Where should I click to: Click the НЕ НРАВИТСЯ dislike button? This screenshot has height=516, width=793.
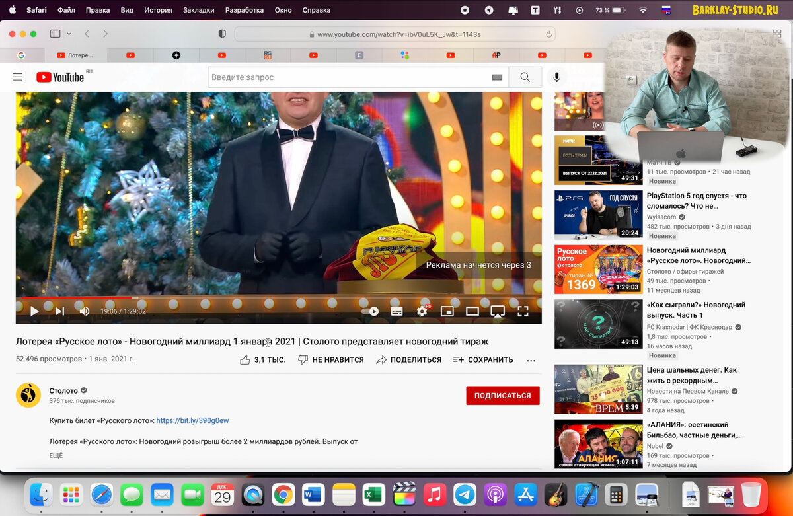331,360
